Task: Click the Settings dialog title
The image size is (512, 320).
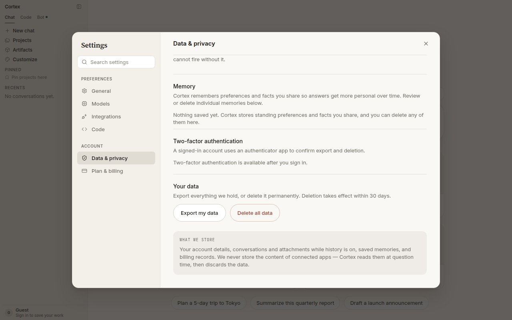Action: (94, 45)
